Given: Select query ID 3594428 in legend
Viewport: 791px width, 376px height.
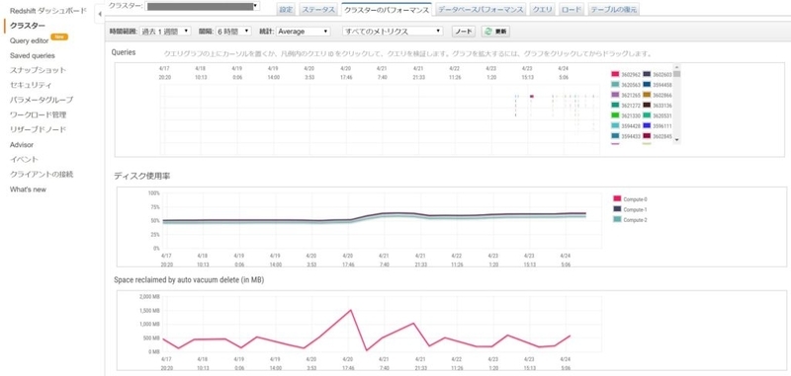Looking at the screenshot, I should pos(631,126).
